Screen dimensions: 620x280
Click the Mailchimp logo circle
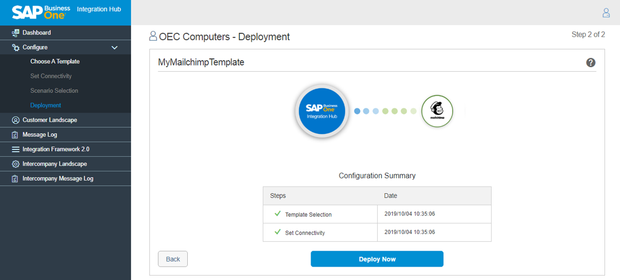(437, 111)
